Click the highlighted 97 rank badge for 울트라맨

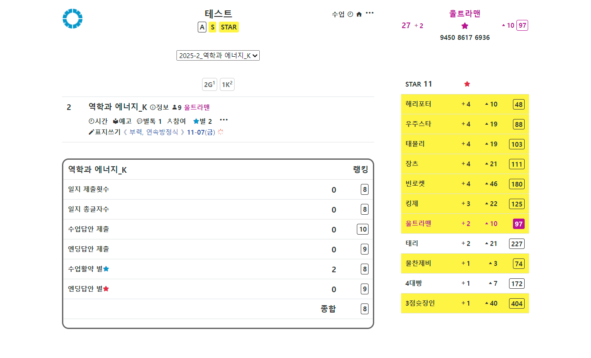pos(519,224)
